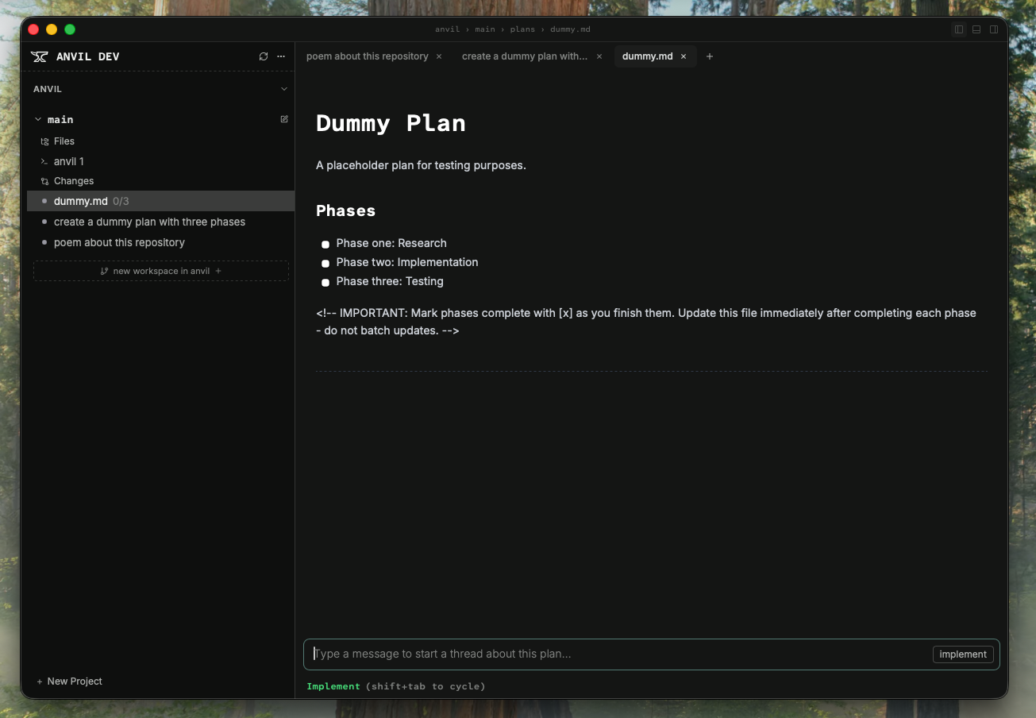Check the Phase one: Research checkbox
The width and height of the screenshot is (1036, 718).
[325, 245]
